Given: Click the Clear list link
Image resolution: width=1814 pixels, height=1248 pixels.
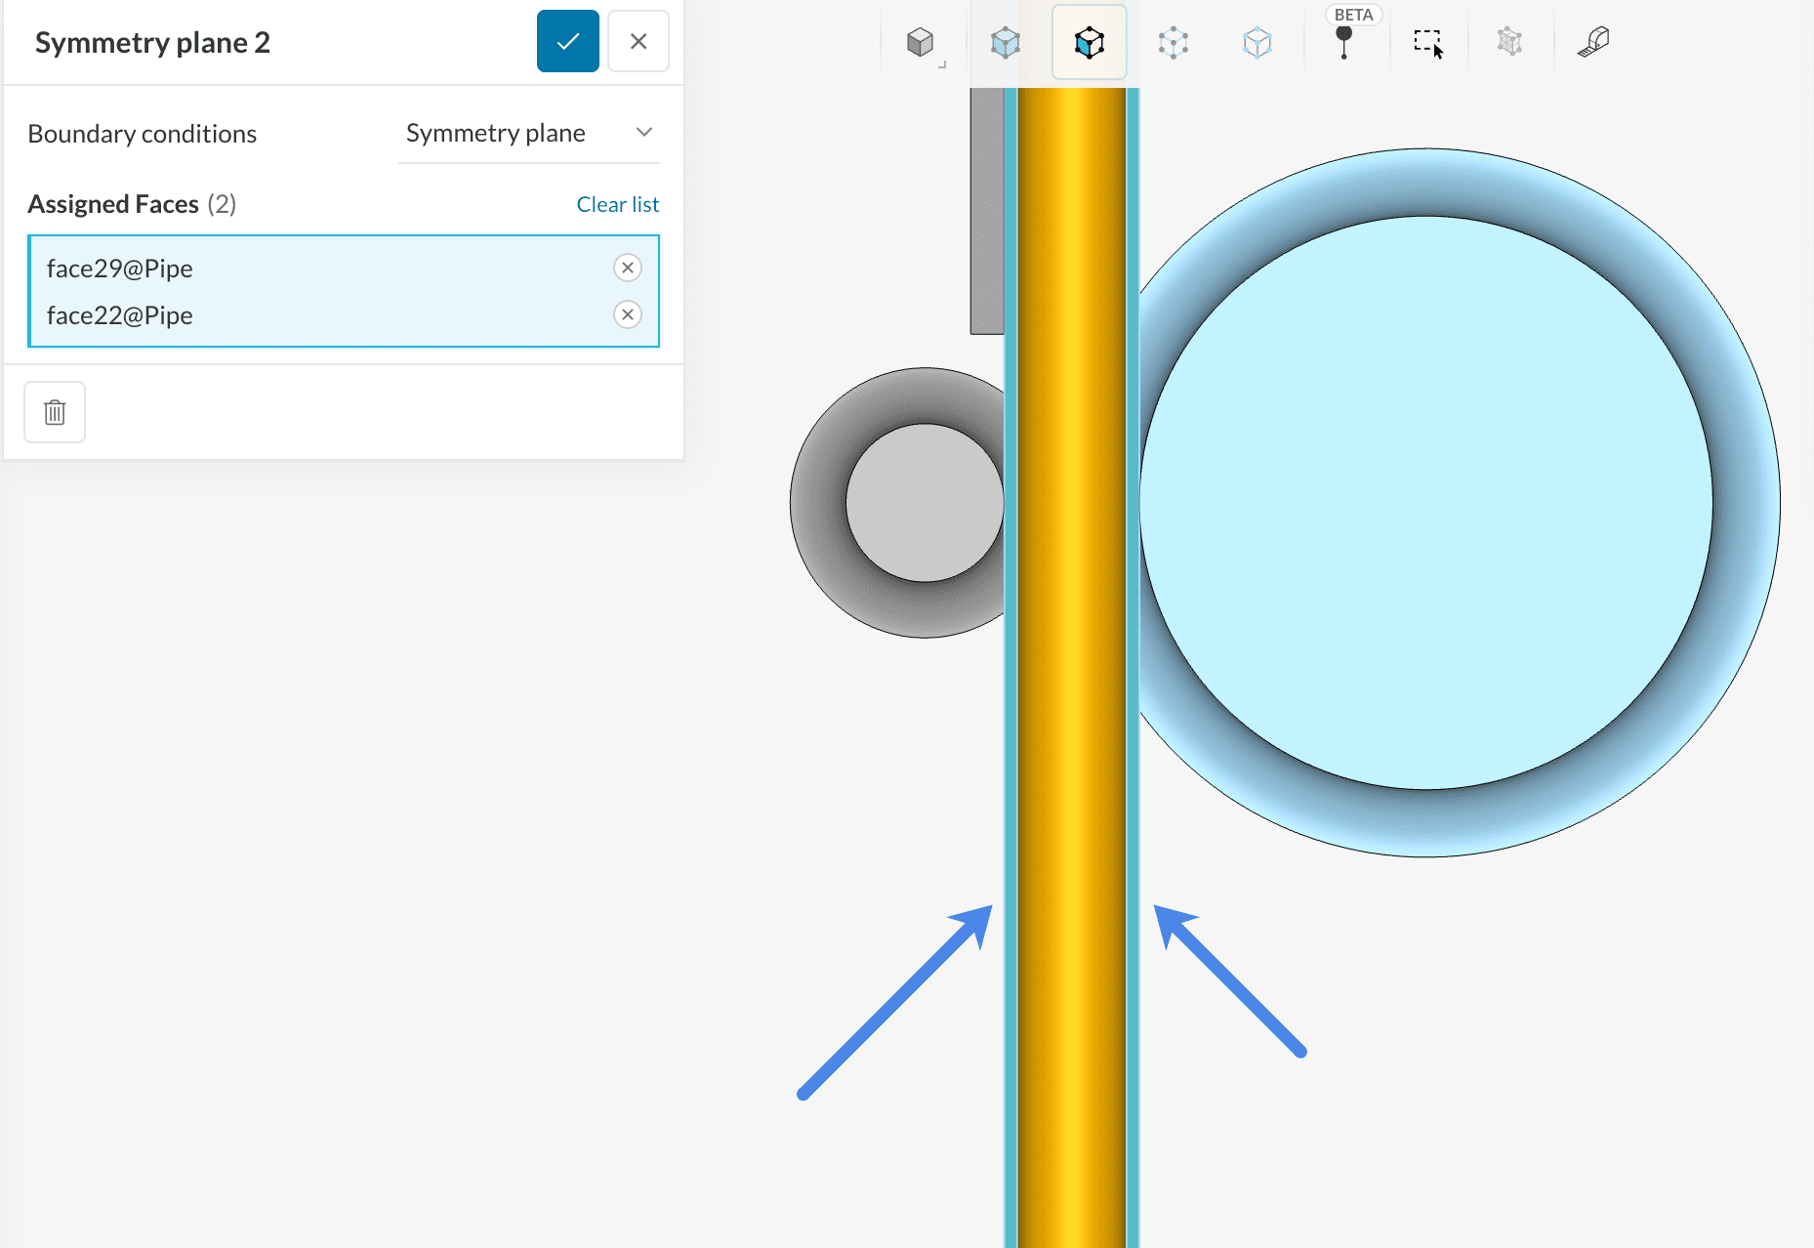Looking at the screenshot, I should point(617,204).
